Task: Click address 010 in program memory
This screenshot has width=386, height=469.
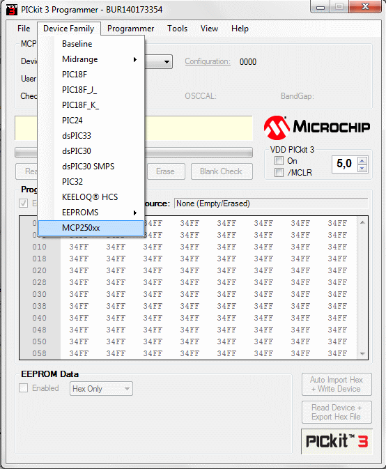Action: (x=40, y=247)
